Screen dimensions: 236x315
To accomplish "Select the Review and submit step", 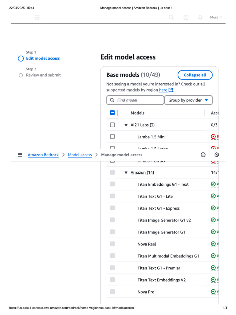I will 43,75.
